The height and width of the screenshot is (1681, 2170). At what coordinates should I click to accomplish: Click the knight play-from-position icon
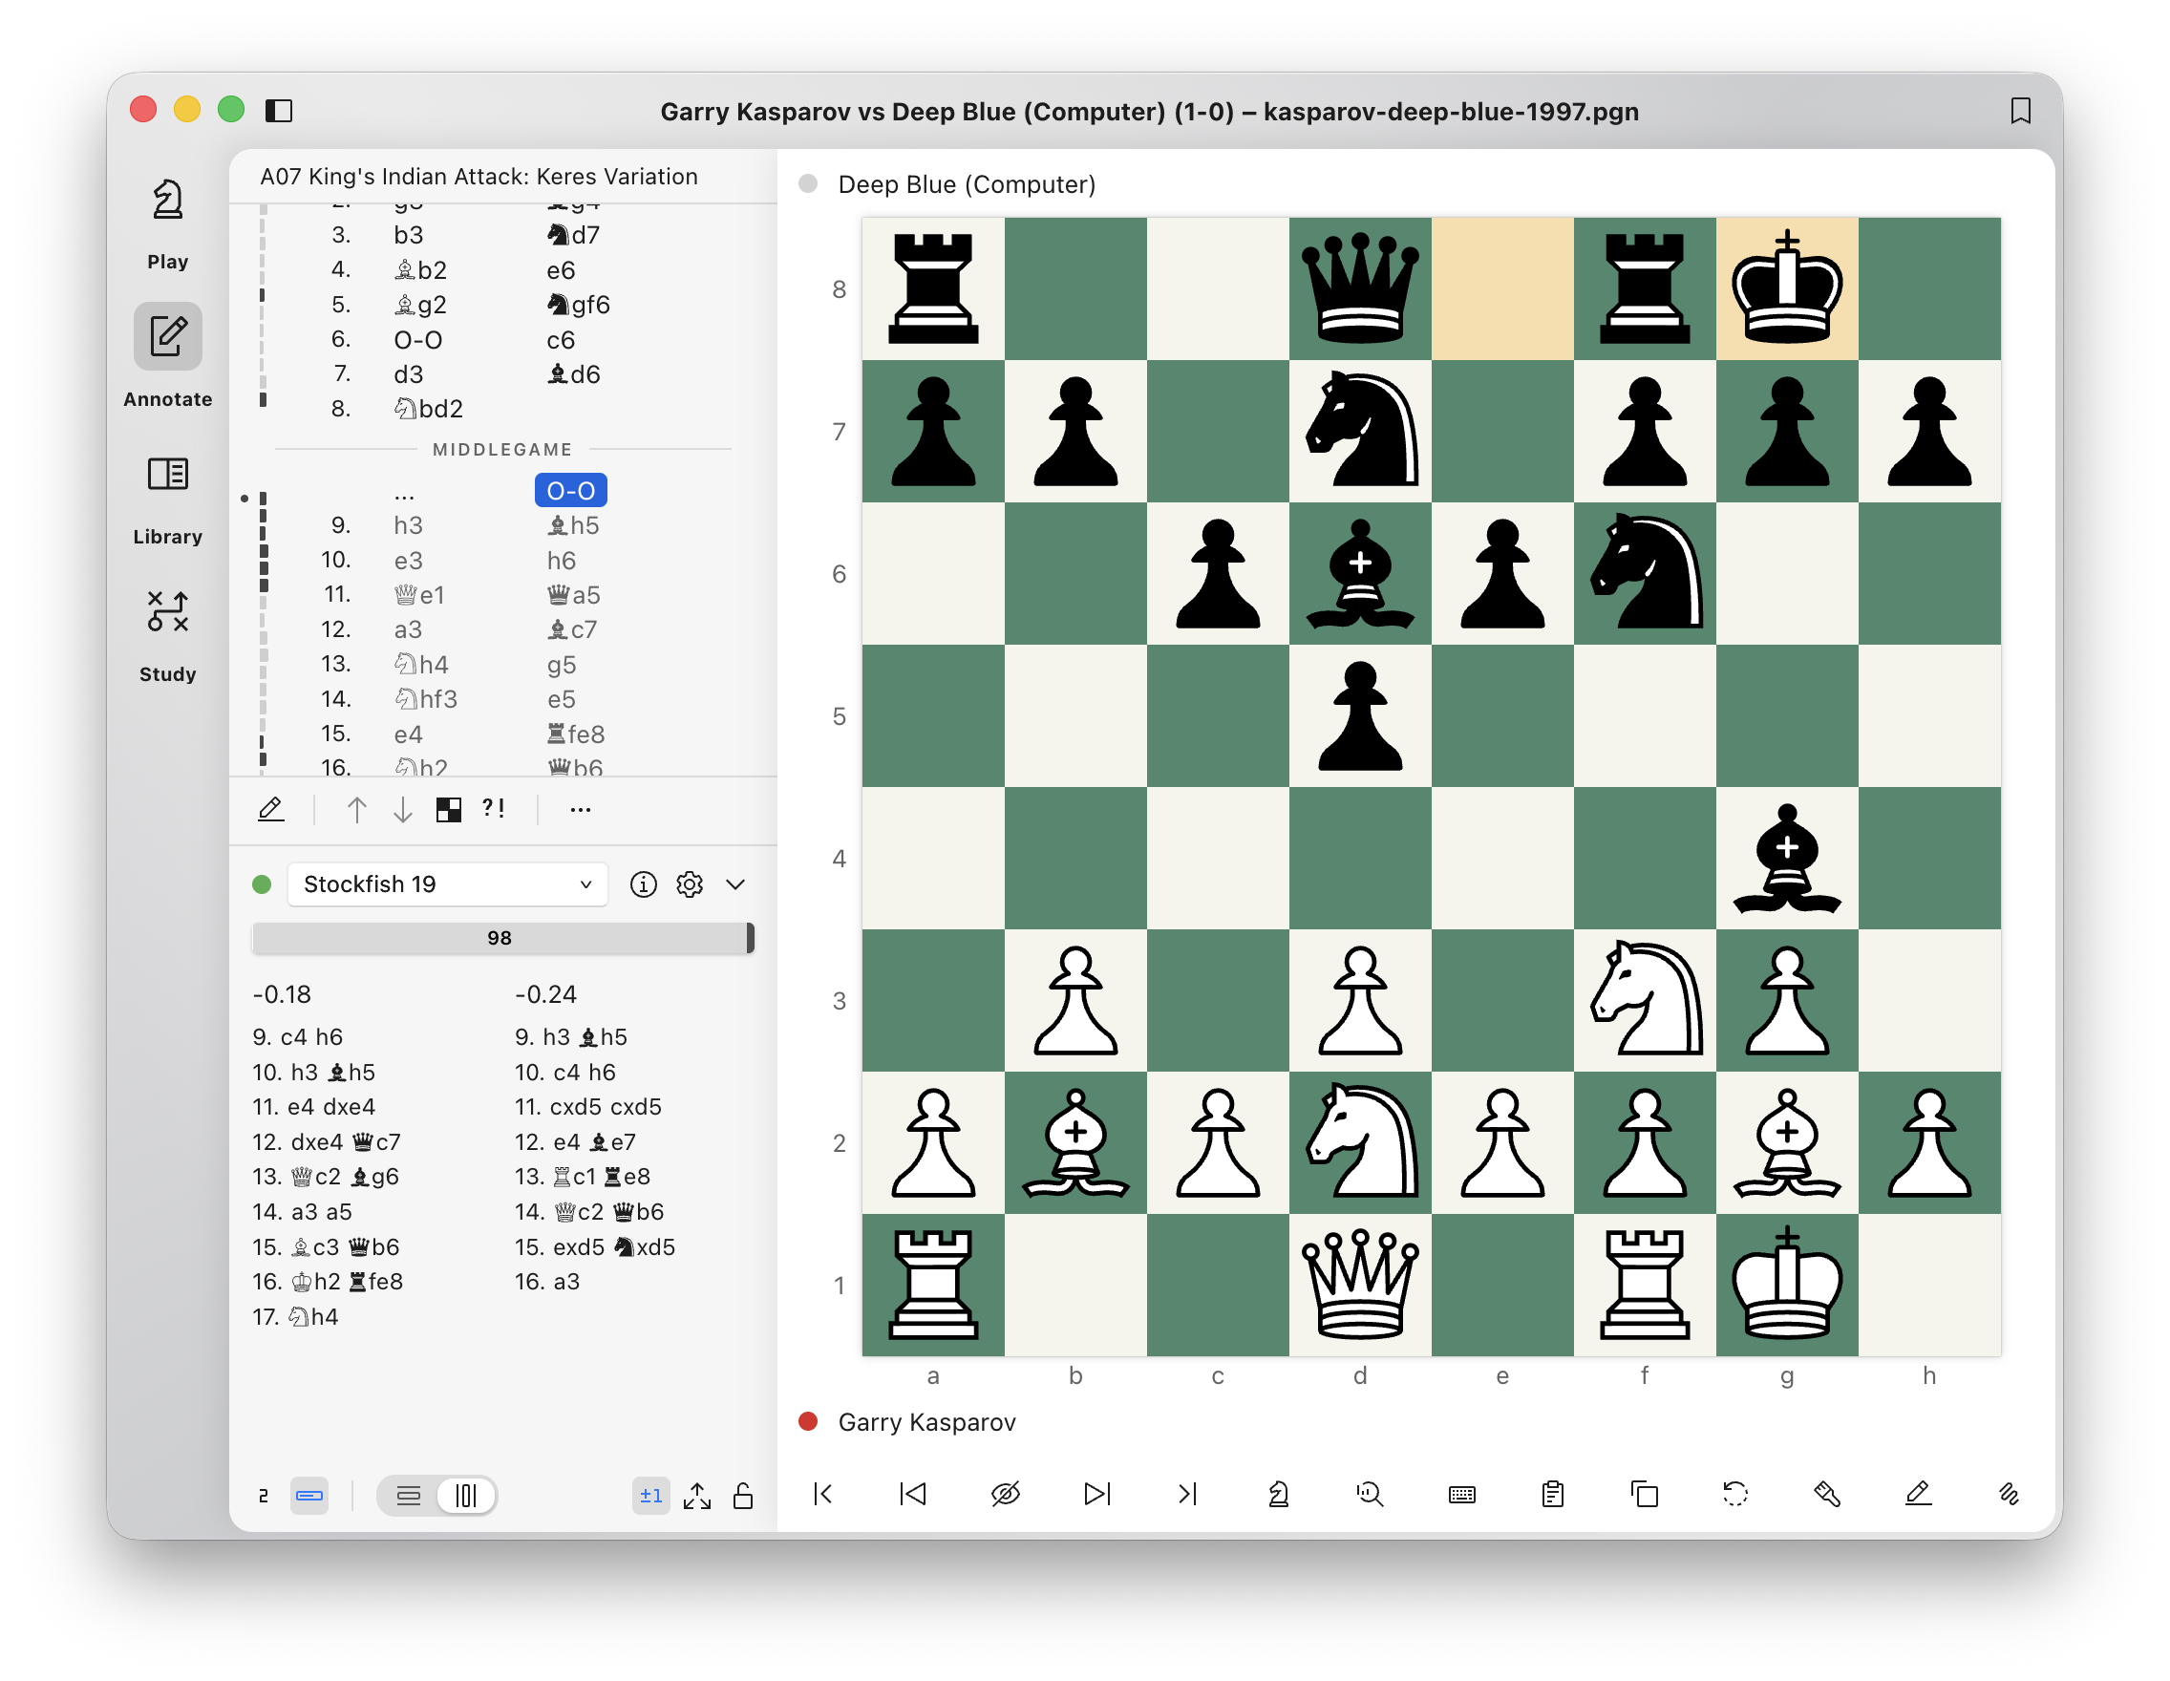pos(1279,1493)
